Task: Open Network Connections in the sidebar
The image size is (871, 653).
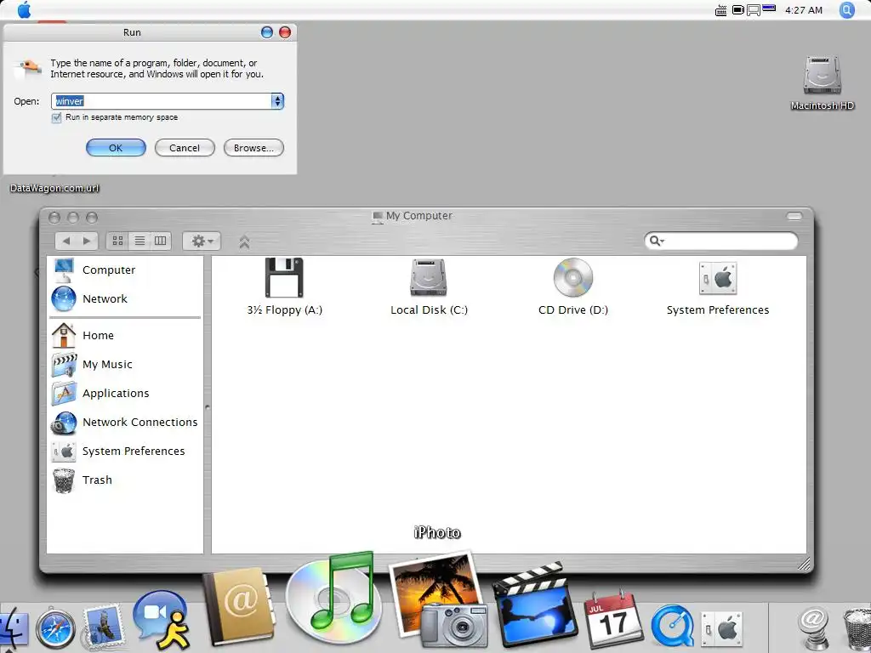Action: tap(126, 422)
